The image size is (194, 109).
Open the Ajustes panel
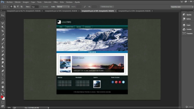(x=187, y=15)
